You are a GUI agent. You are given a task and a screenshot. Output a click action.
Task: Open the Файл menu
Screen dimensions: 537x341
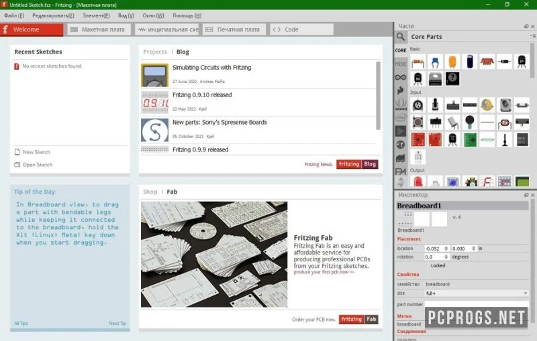click(14, 15)
